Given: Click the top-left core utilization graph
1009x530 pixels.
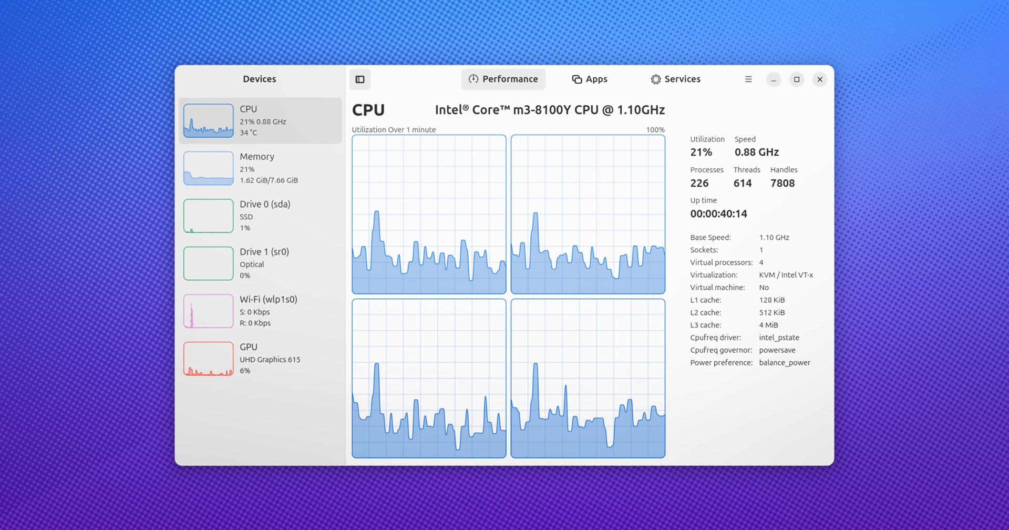Looking at the screenshot, I should point(428,213).
